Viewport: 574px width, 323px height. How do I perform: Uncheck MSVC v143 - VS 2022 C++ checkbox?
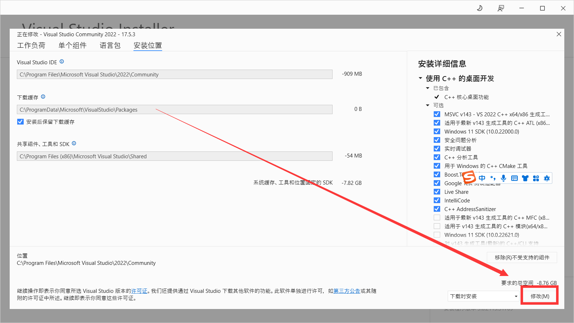tap(437, 114)
